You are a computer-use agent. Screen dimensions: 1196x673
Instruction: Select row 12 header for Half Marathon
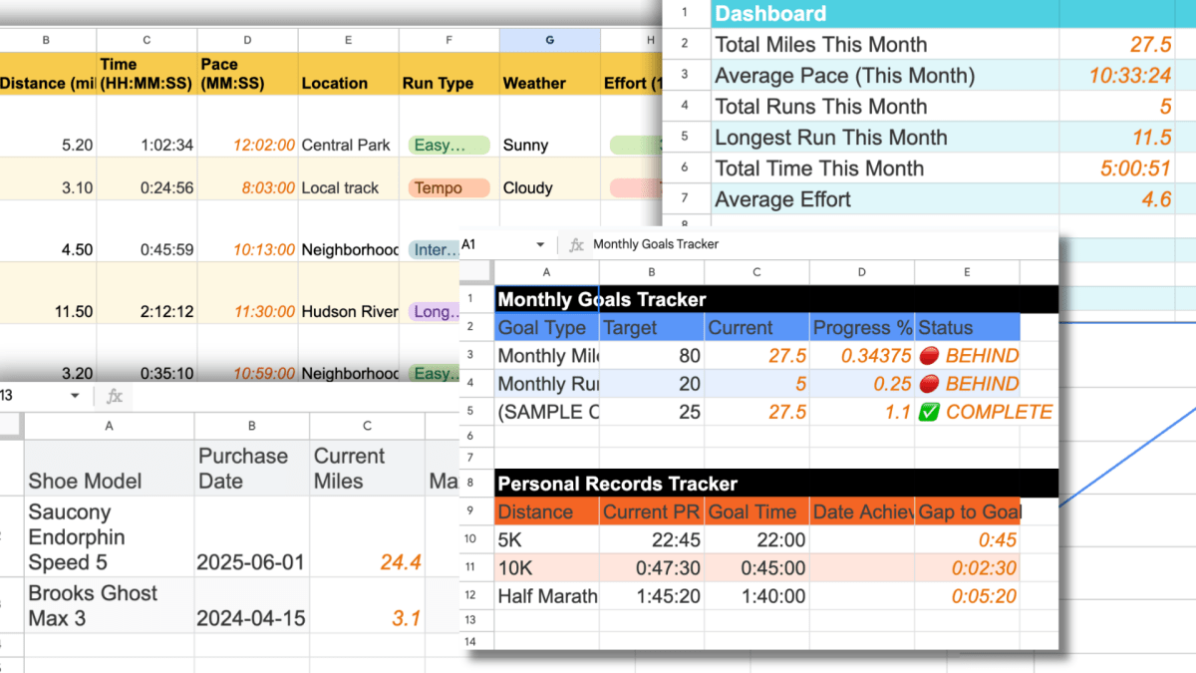pos(470,596)
